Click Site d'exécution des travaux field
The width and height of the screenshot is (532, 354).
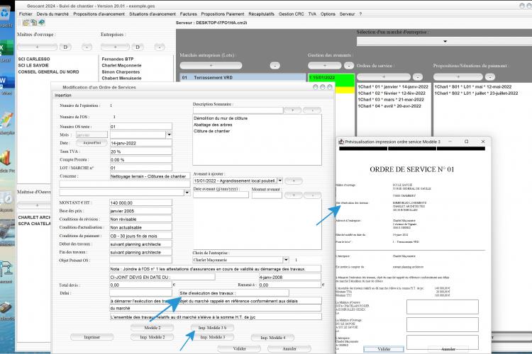pos(234,292)
